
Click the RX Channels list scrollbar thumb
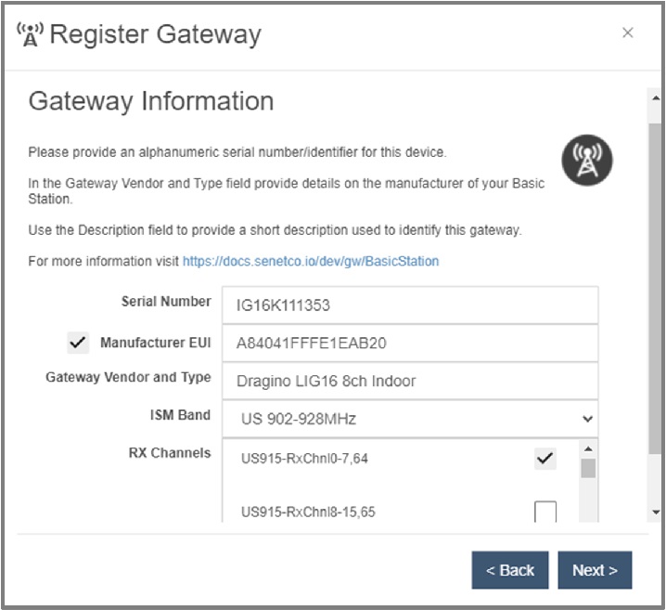[588, 467]
